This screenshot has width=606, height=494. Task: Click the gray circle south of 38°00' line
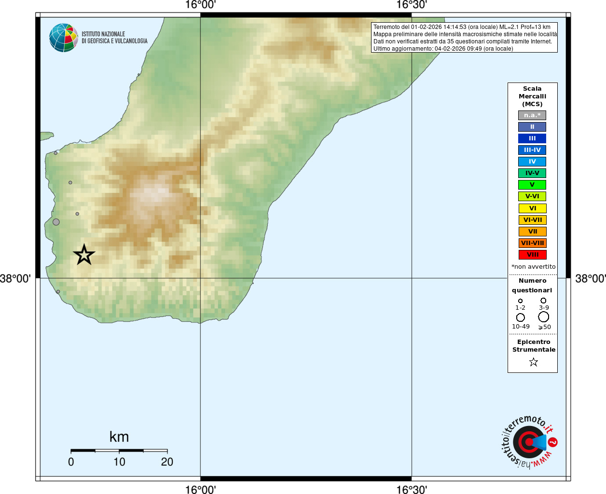tap(58, 292)
